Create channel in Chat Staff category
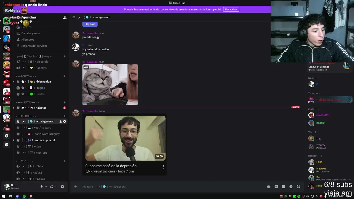The width and height of the screenshot is (354, 199). [64, 56]
